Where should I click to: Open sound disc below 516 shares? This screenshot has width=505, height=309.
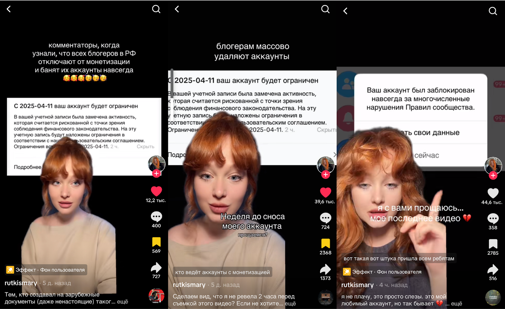click(493, 298)
